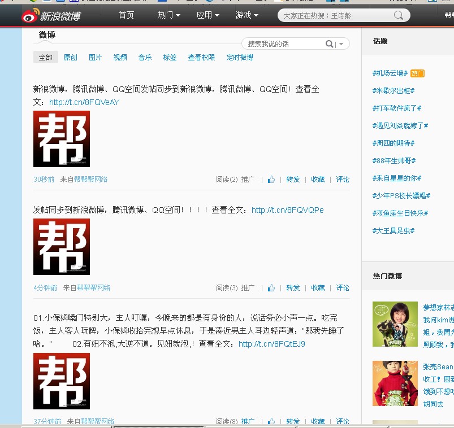Viewport: 454px width, 428px height.
Task: Expand the 热门 dropdown in navigation bar
Action: click(x=168, y=15)
